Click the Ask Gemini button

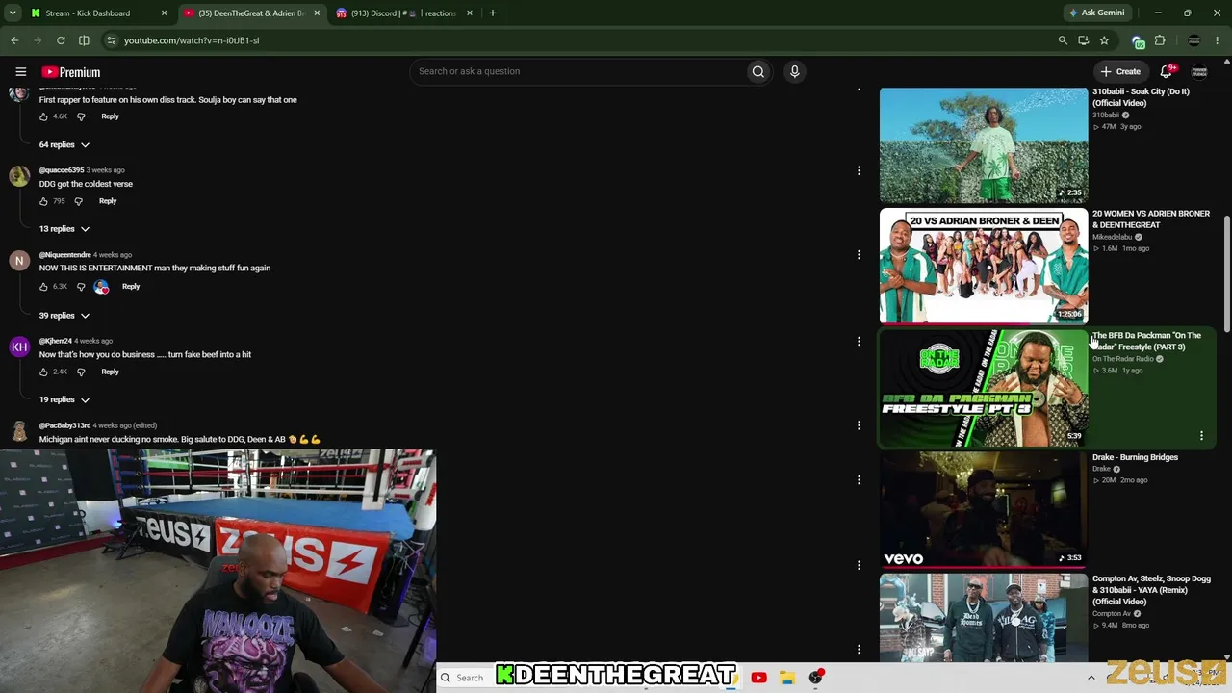pos(1095,13)
